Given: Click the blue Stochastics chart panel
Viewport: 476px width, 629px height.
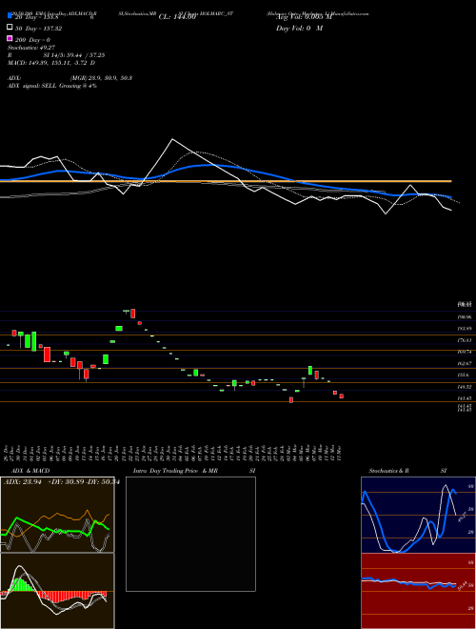Looking at the screenshot, I should pyautogui.click(x=418, y=515).
